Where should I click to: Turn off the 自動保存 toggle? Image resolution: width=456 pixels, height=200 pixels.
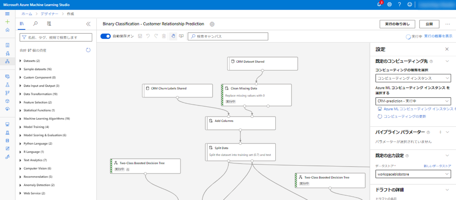[x=106, y=36]
